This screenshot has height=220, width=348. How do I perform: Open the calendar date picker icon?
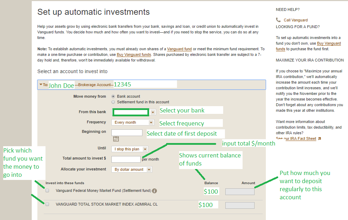(x=116, y=139)
